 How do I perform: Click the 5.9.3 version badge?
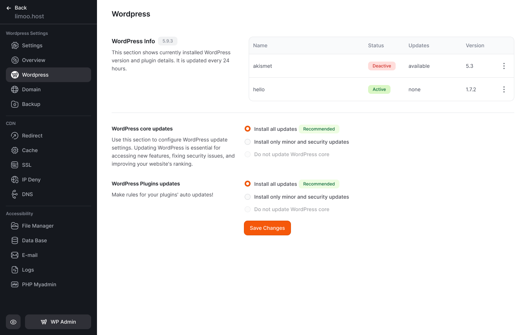168,41
